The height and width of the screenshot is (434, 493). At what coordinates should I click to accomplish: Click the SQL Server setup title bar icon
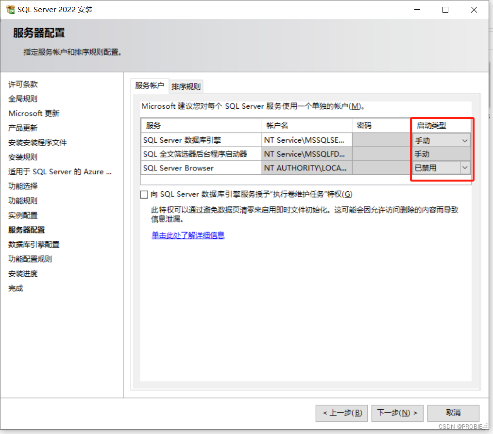(10, 9)
